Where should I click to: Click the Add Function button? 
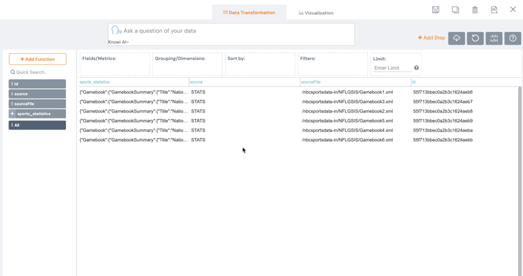37,59
